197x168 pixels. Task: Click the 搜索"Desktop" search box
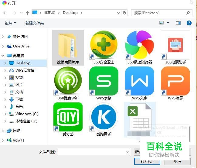click(x=162, y=13)
